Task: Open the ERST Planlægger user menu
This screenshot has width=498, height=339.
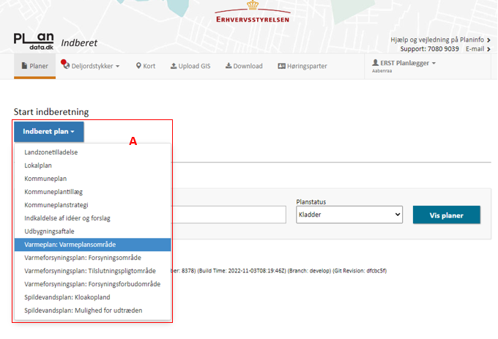Action: point(404,64)
